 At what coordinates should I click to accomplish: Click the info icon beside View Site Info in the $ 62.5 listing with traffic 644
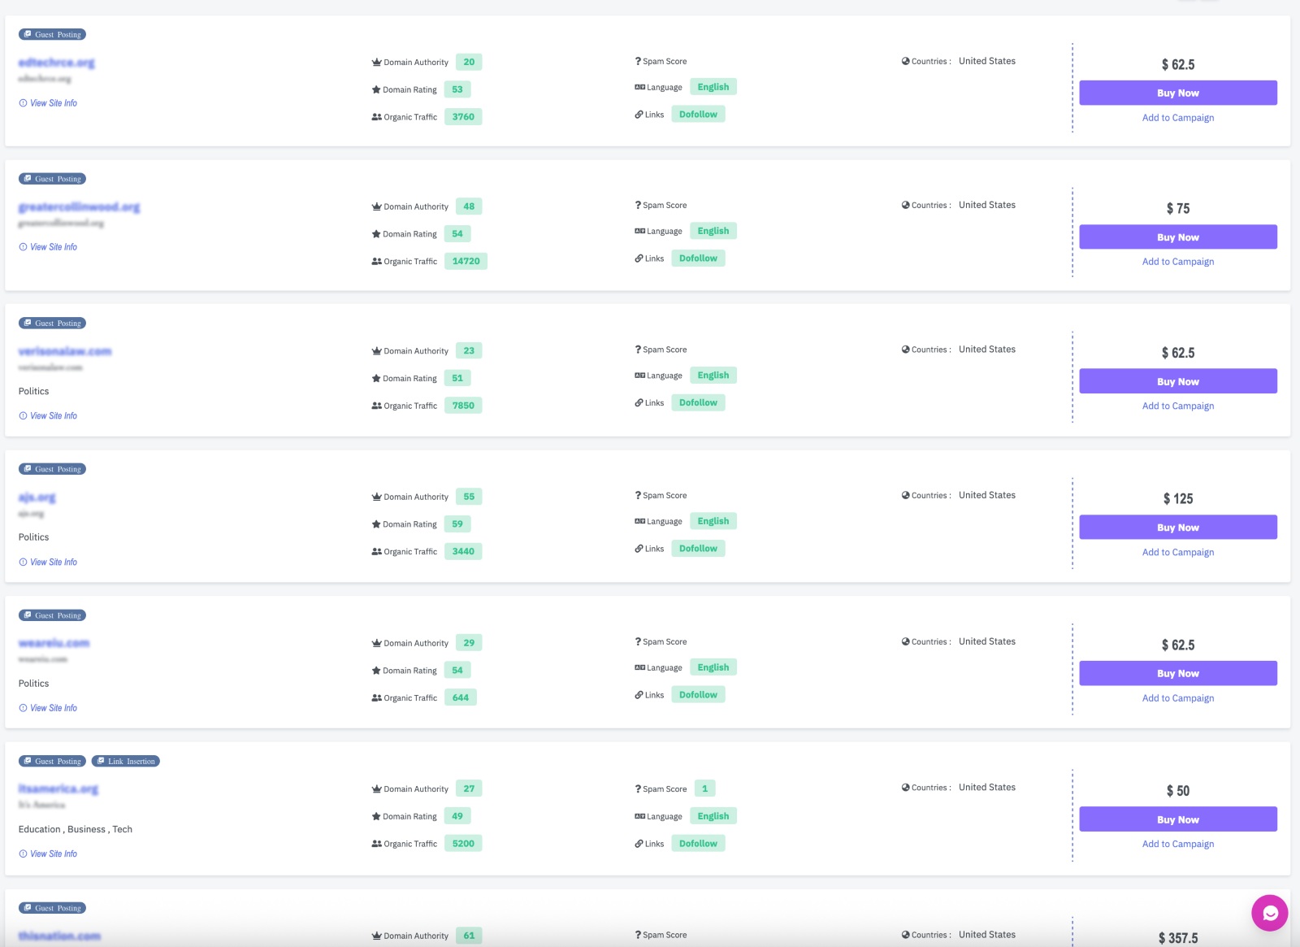coord(23,708)
